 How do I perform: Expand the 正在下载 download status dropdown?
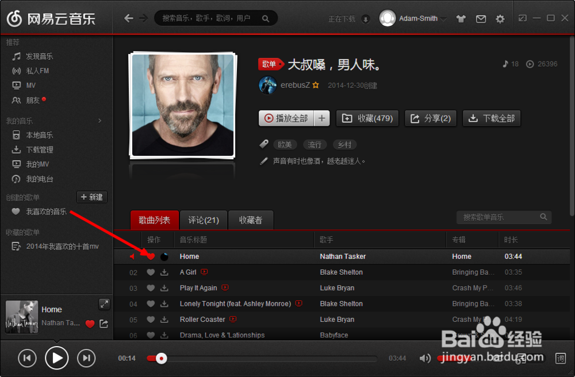(x=366, y=18)
